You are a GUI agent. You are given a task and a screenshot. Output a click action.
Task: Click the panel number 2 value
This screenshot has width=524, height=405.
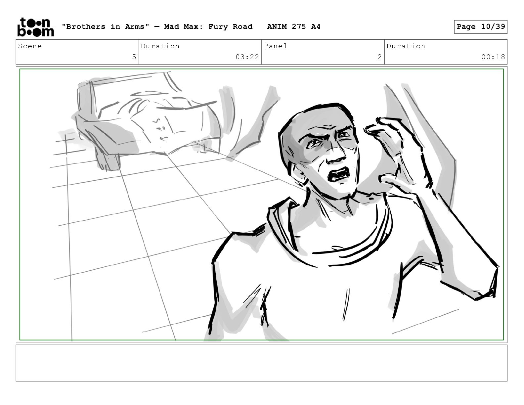[x=380, y=57]
